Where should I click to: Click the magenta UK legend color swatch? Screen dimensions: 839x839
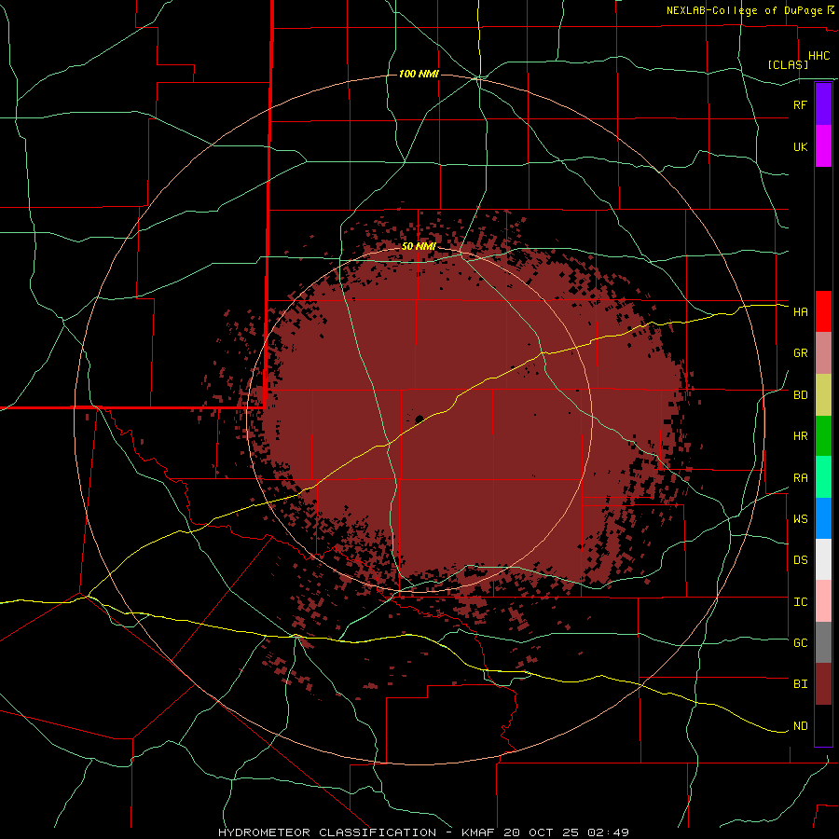click(823, 146)
